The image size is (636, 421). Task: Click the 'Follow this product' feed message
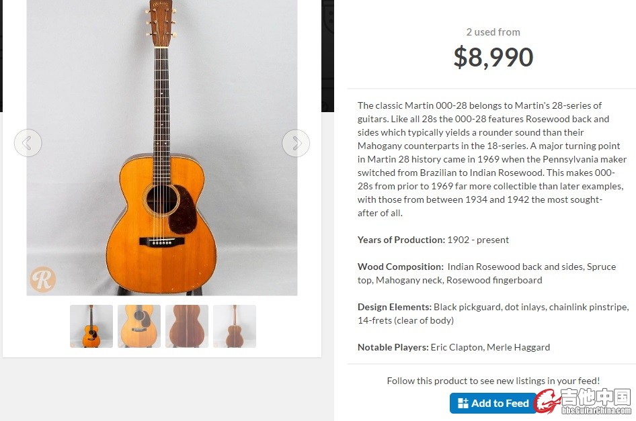click(493, 381)
